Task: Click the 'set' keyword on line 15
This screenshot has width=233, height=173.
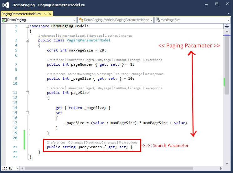Action: click(59, 113)
